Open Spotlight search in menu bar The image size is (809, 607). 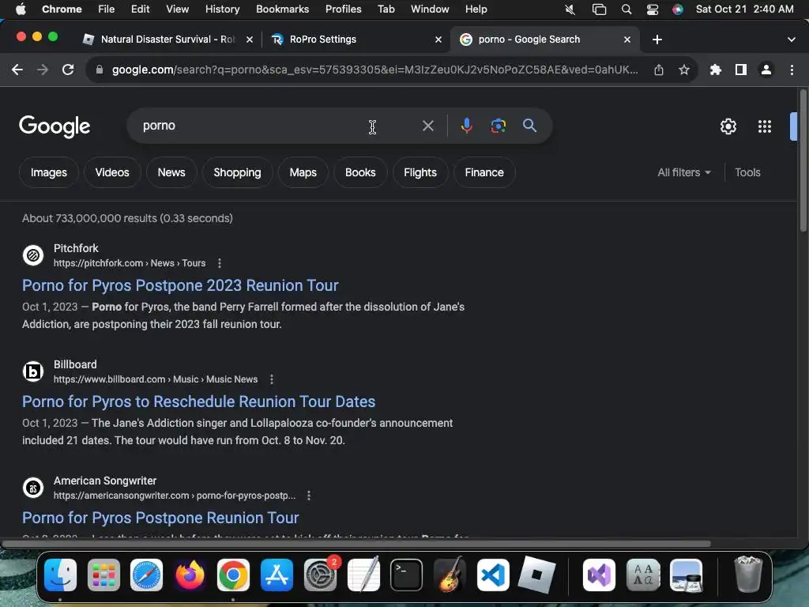627,9
